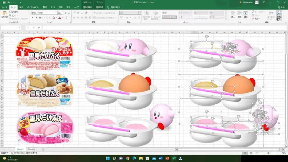Click the text orientation icon

tap(86, 13)
